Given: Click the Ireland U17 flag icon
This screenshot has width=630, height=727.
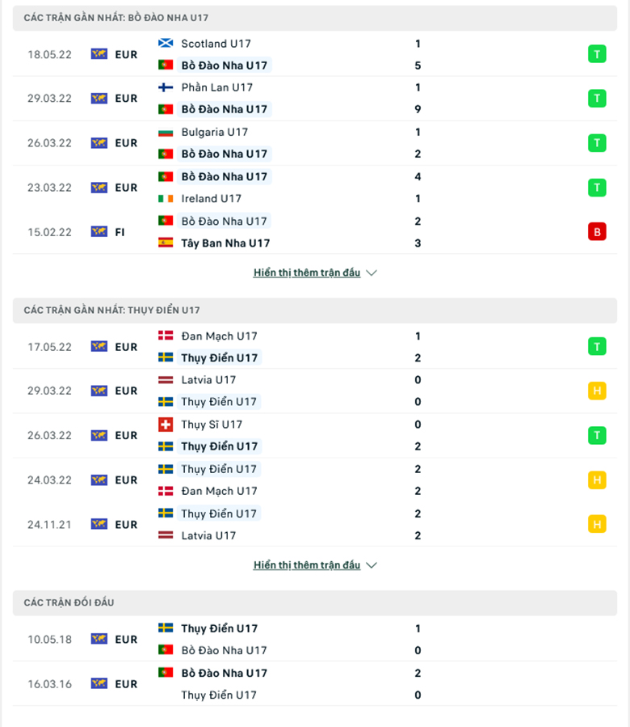Looking at the screenshot, I should pyautogui.click(x=166, y=198).
